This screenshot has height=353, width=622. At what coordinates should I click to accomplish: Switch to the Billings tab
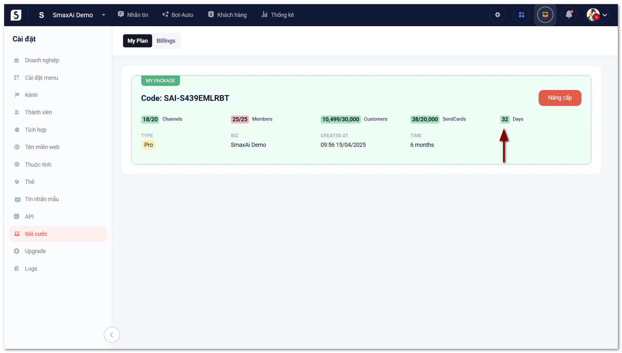166,41
